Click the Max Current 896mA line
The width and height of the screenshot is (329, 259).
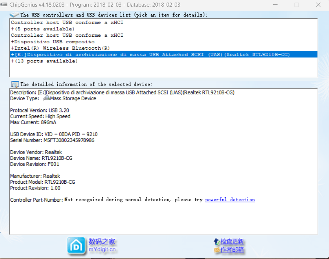[x=33, y=122]
